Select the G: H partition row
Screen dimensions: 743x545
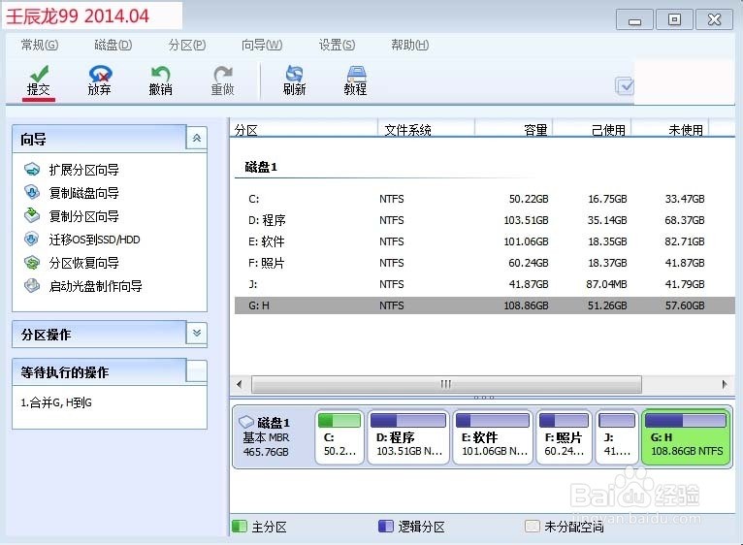click(485, 305)
